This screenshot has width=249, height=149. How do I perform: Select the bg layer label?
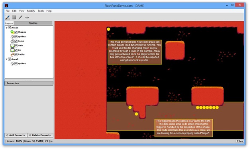click(x=19, y=50)
